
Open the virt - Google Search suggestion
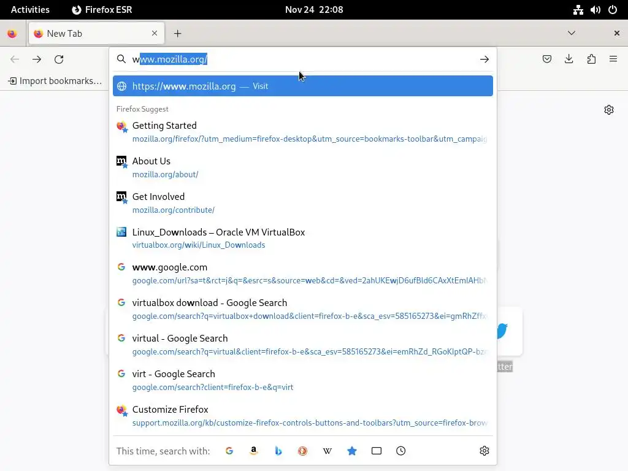303,380
